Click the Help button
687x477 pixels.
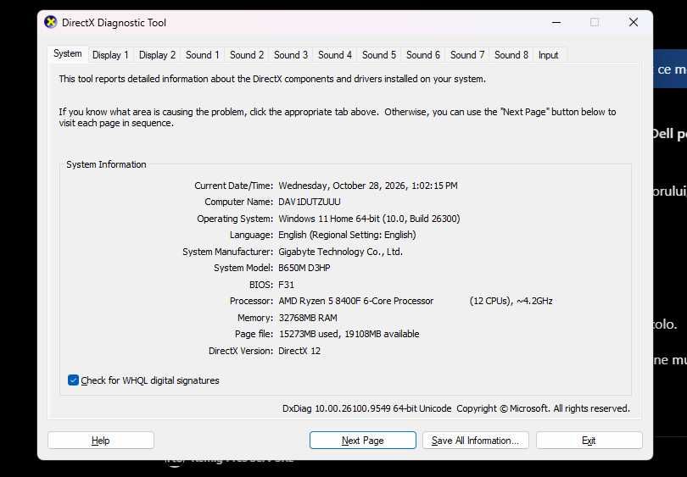pos(101,441)
